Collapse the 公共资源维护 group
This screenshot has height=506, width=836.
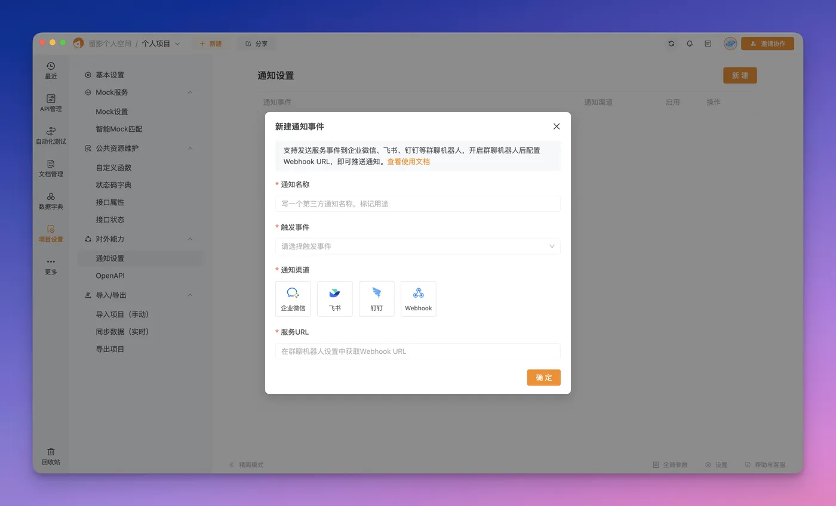tap(190, 148)
